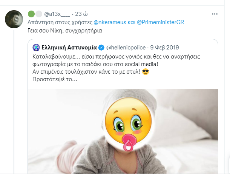Viewport: 230px width, 174px height.
Task: Open the three-dot more options menu
Action: point(215,14)
